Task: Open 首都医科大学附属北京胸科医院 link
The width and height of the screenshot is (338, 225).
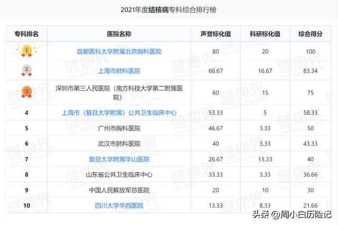Action: [x=119, y=52]
